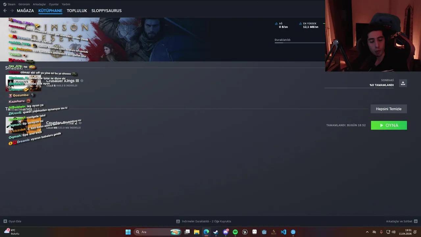The height and width of the screenshot is (237, 421).
Task: Open Discord from the taskbar
Action: pyautogui.click(x=226, y=232)
